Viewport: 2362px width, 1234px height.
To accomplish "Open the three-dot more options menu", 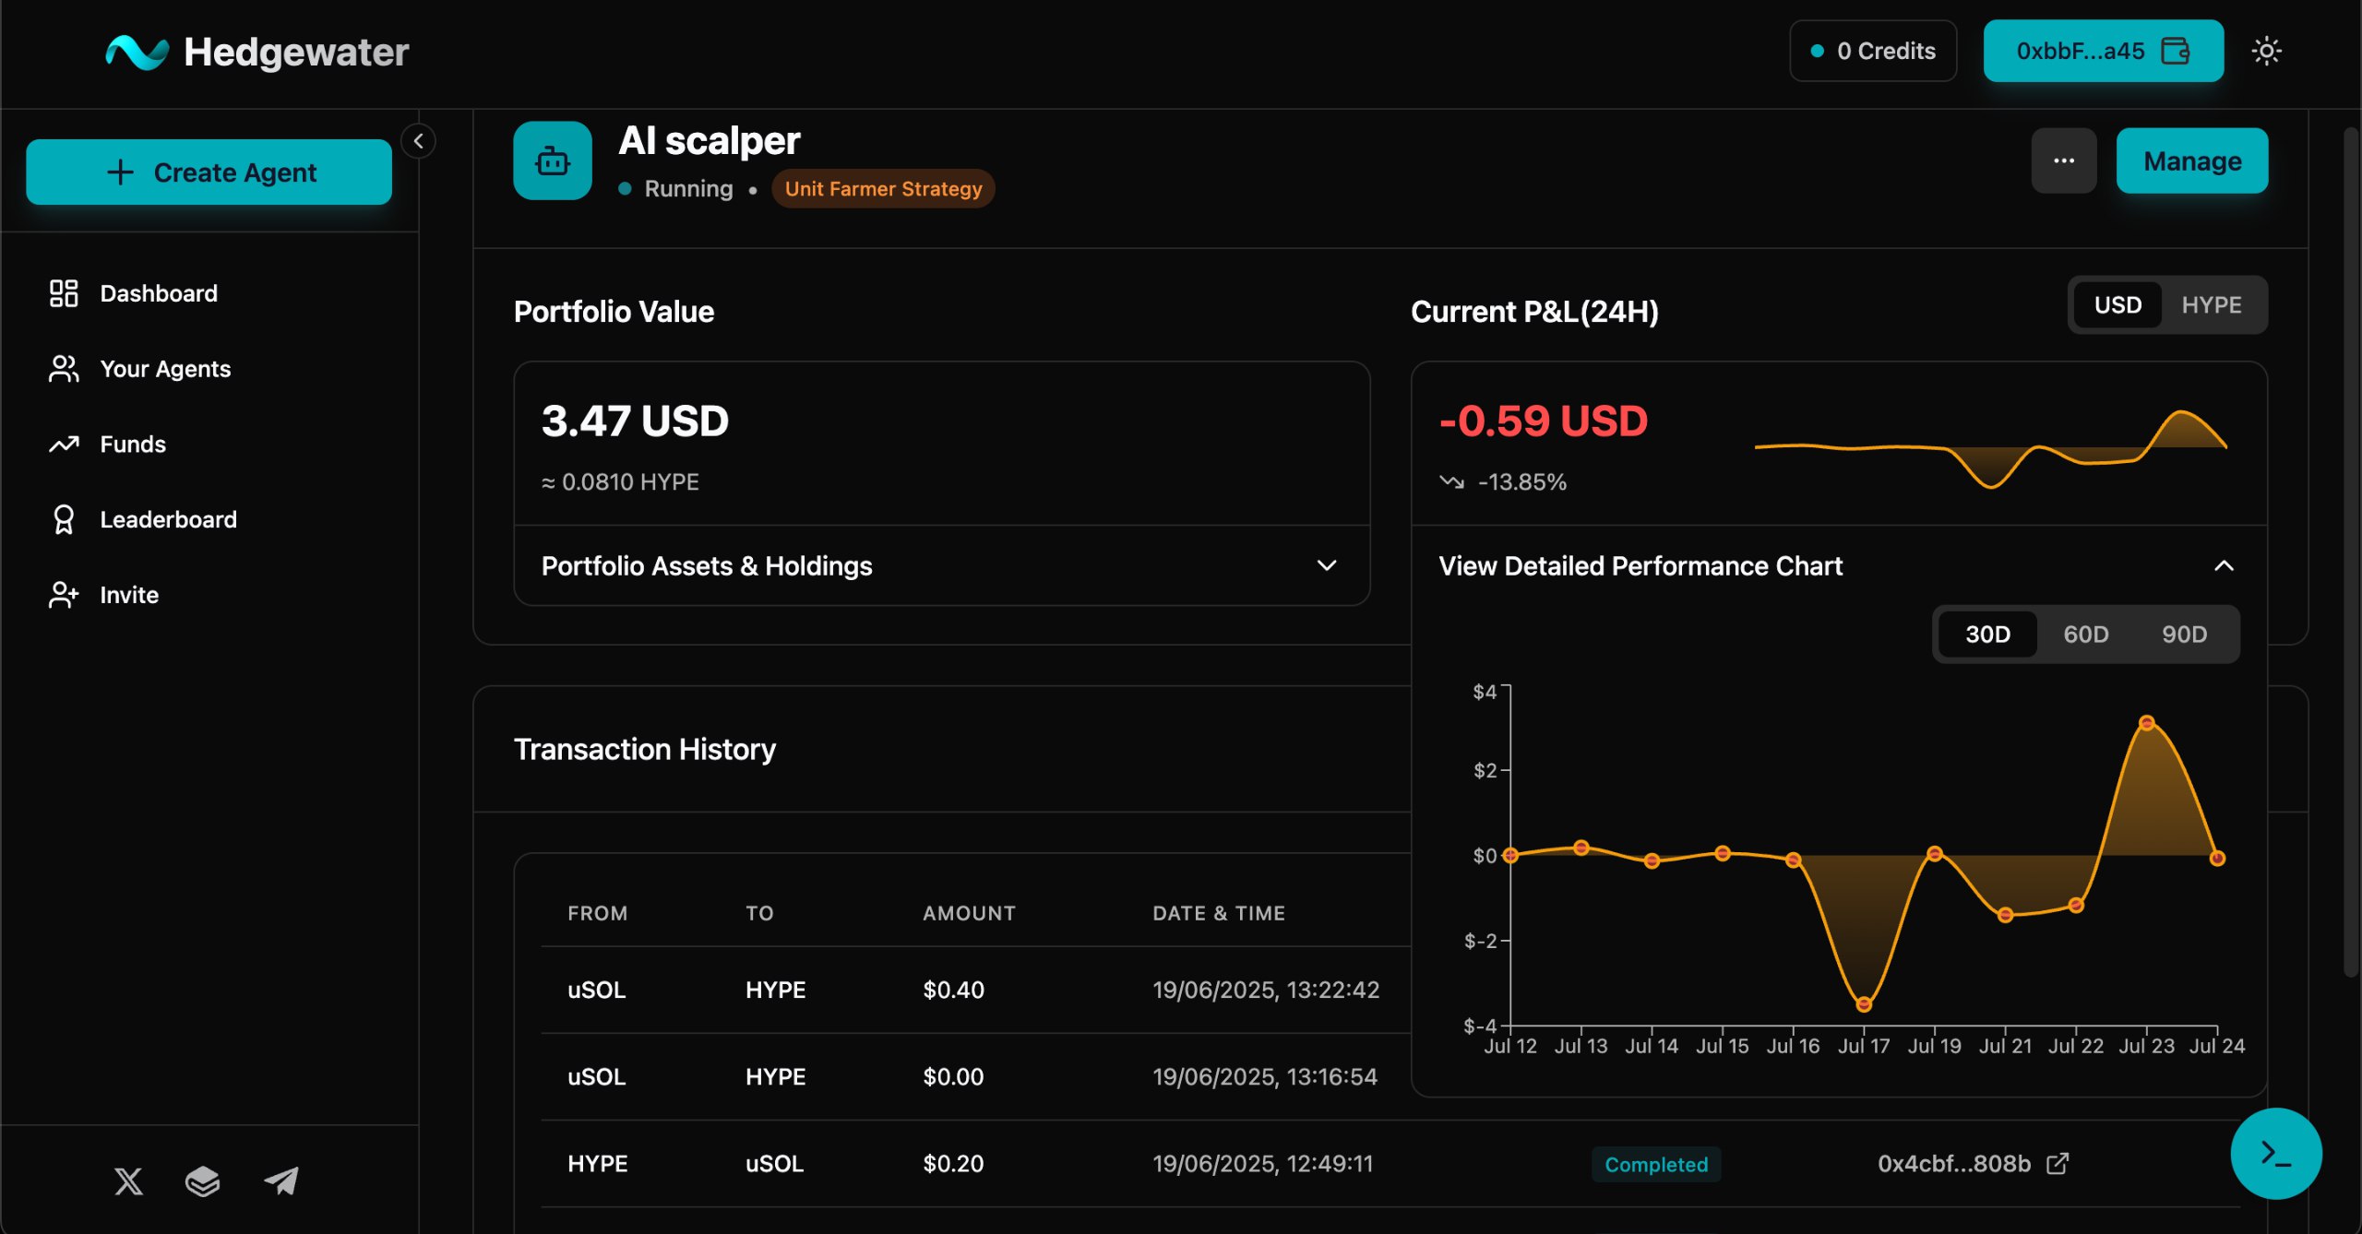I will coord(2064,160).
